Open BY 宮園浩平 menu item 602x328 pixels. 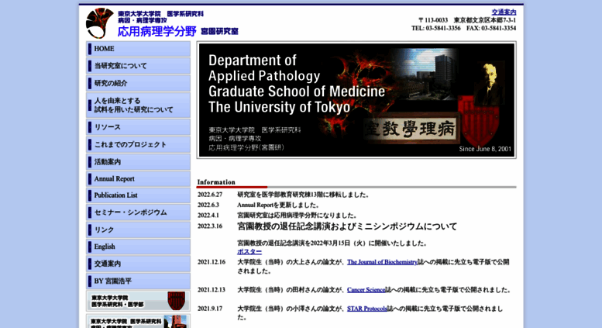click(138, 281)
